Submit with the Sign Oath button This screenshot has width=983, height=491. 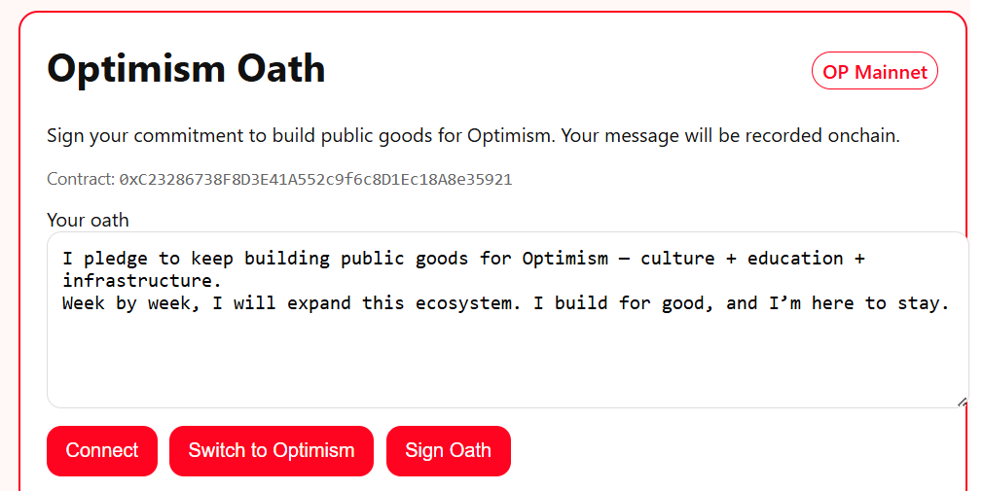(x=448, y=451)
